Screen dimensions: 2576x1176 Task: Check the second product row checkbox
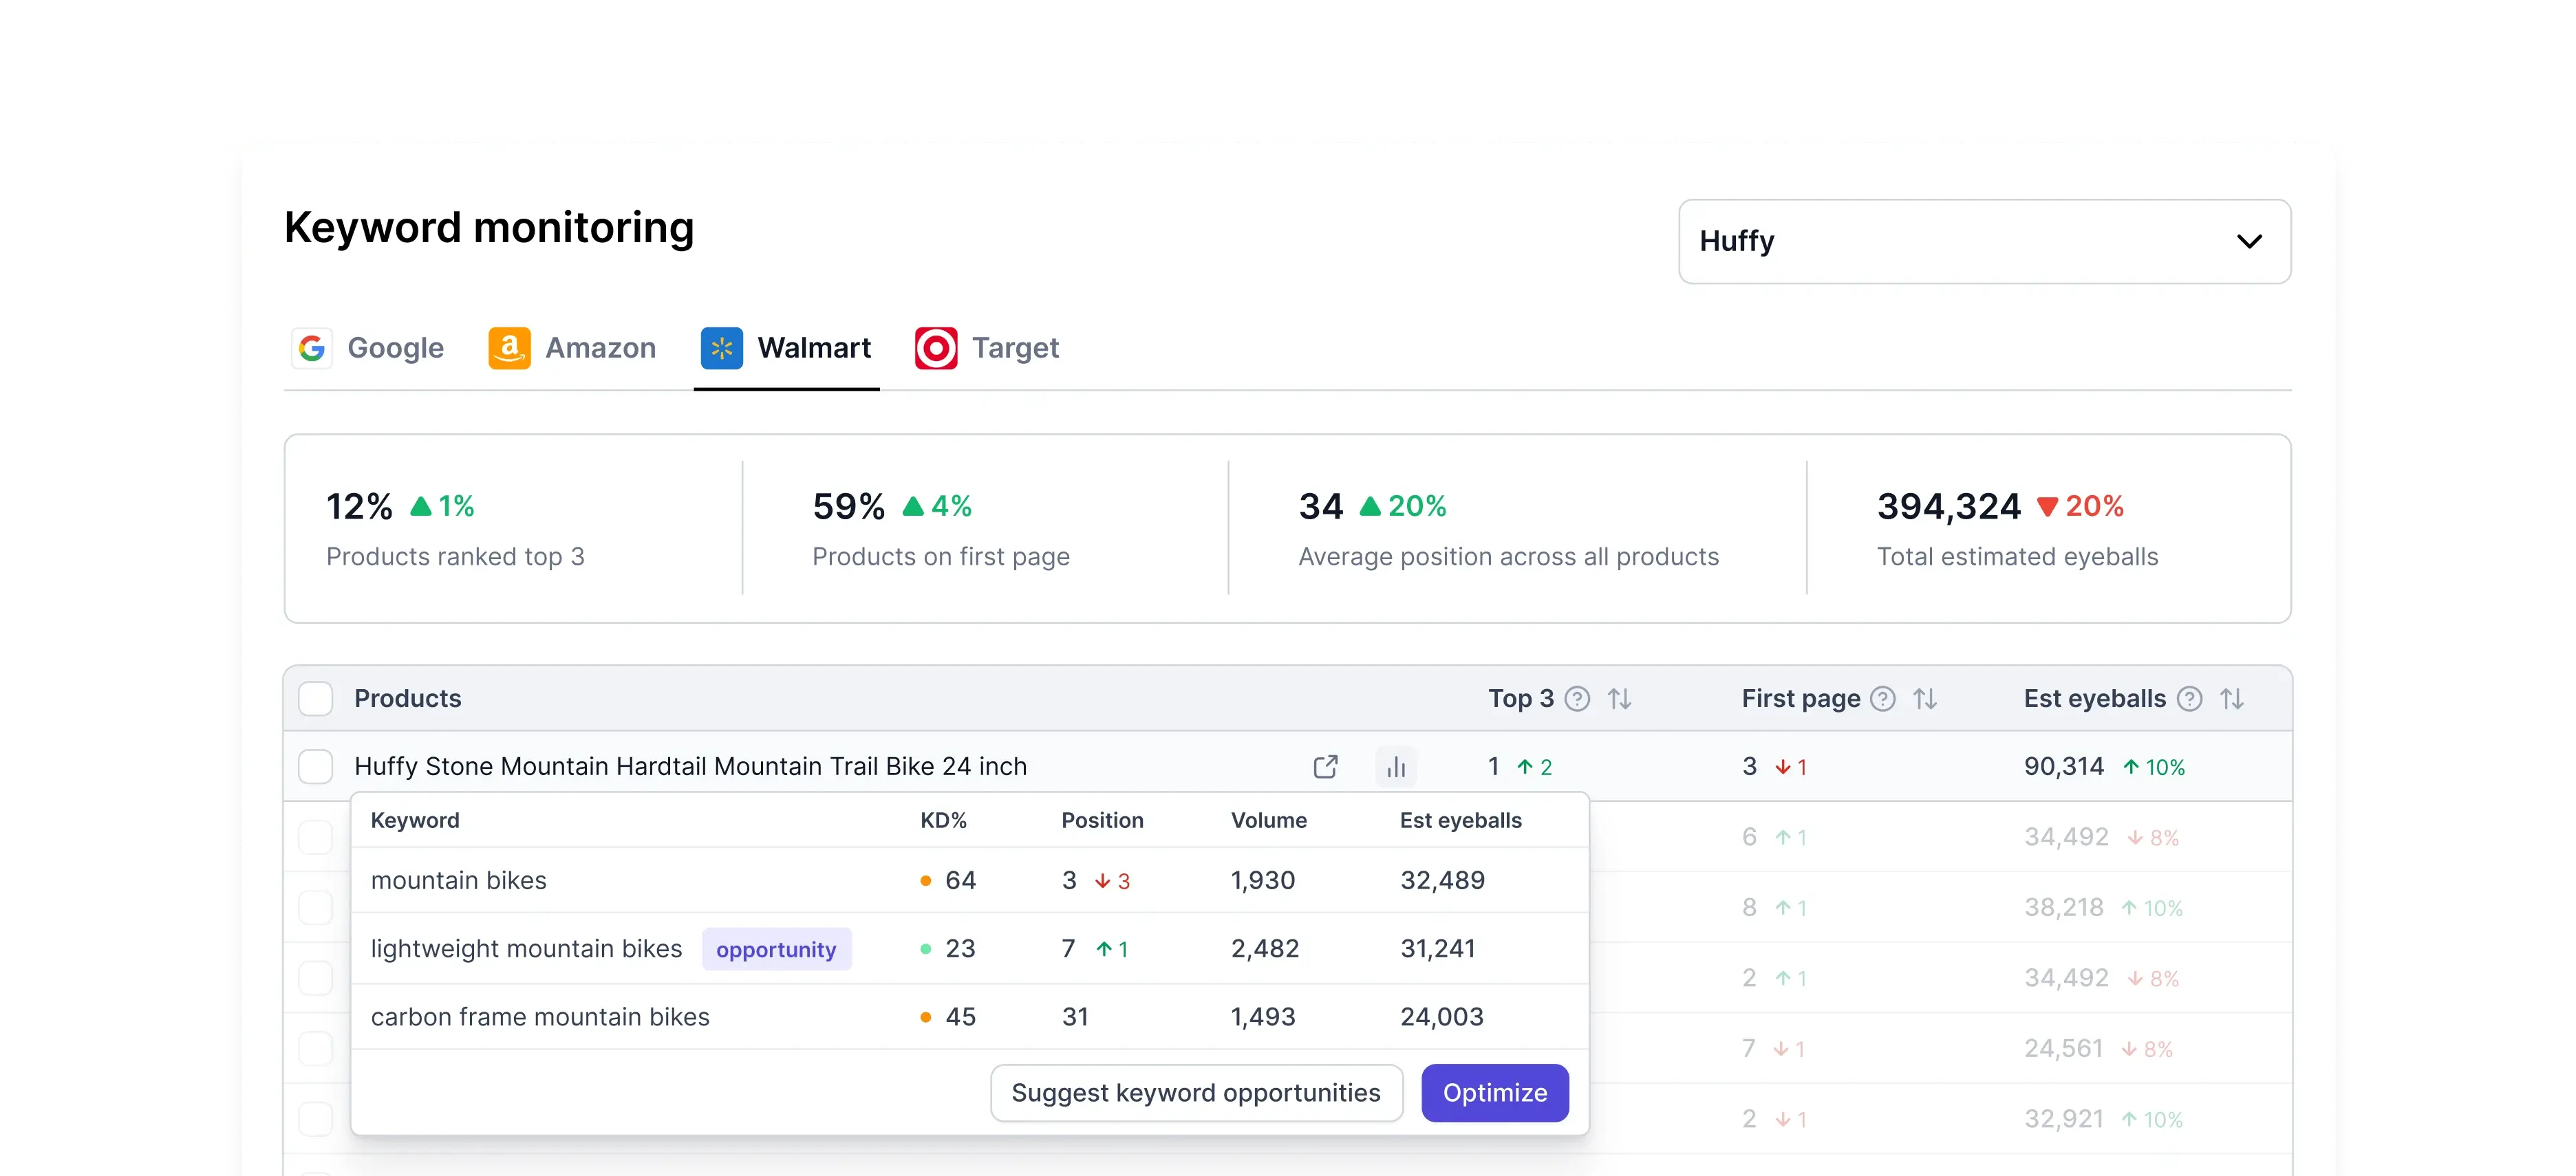pyautogui.click(x=316, y=837)
